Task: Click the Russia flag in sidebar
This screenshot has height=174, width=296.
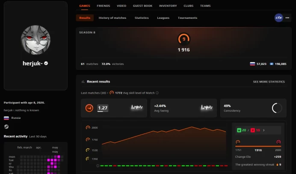Action: coord(6,118)
